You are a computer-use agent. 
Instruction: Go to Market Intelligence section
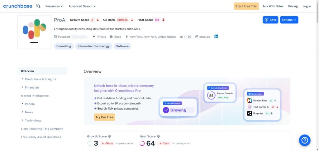pos(35,96)
